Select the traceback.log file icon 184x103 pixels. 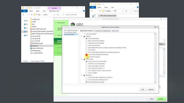click(31, 51)
